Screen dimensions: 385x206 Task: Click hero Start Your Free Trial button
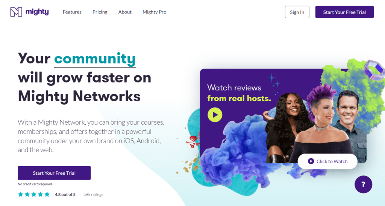click(x=54, y=173)
